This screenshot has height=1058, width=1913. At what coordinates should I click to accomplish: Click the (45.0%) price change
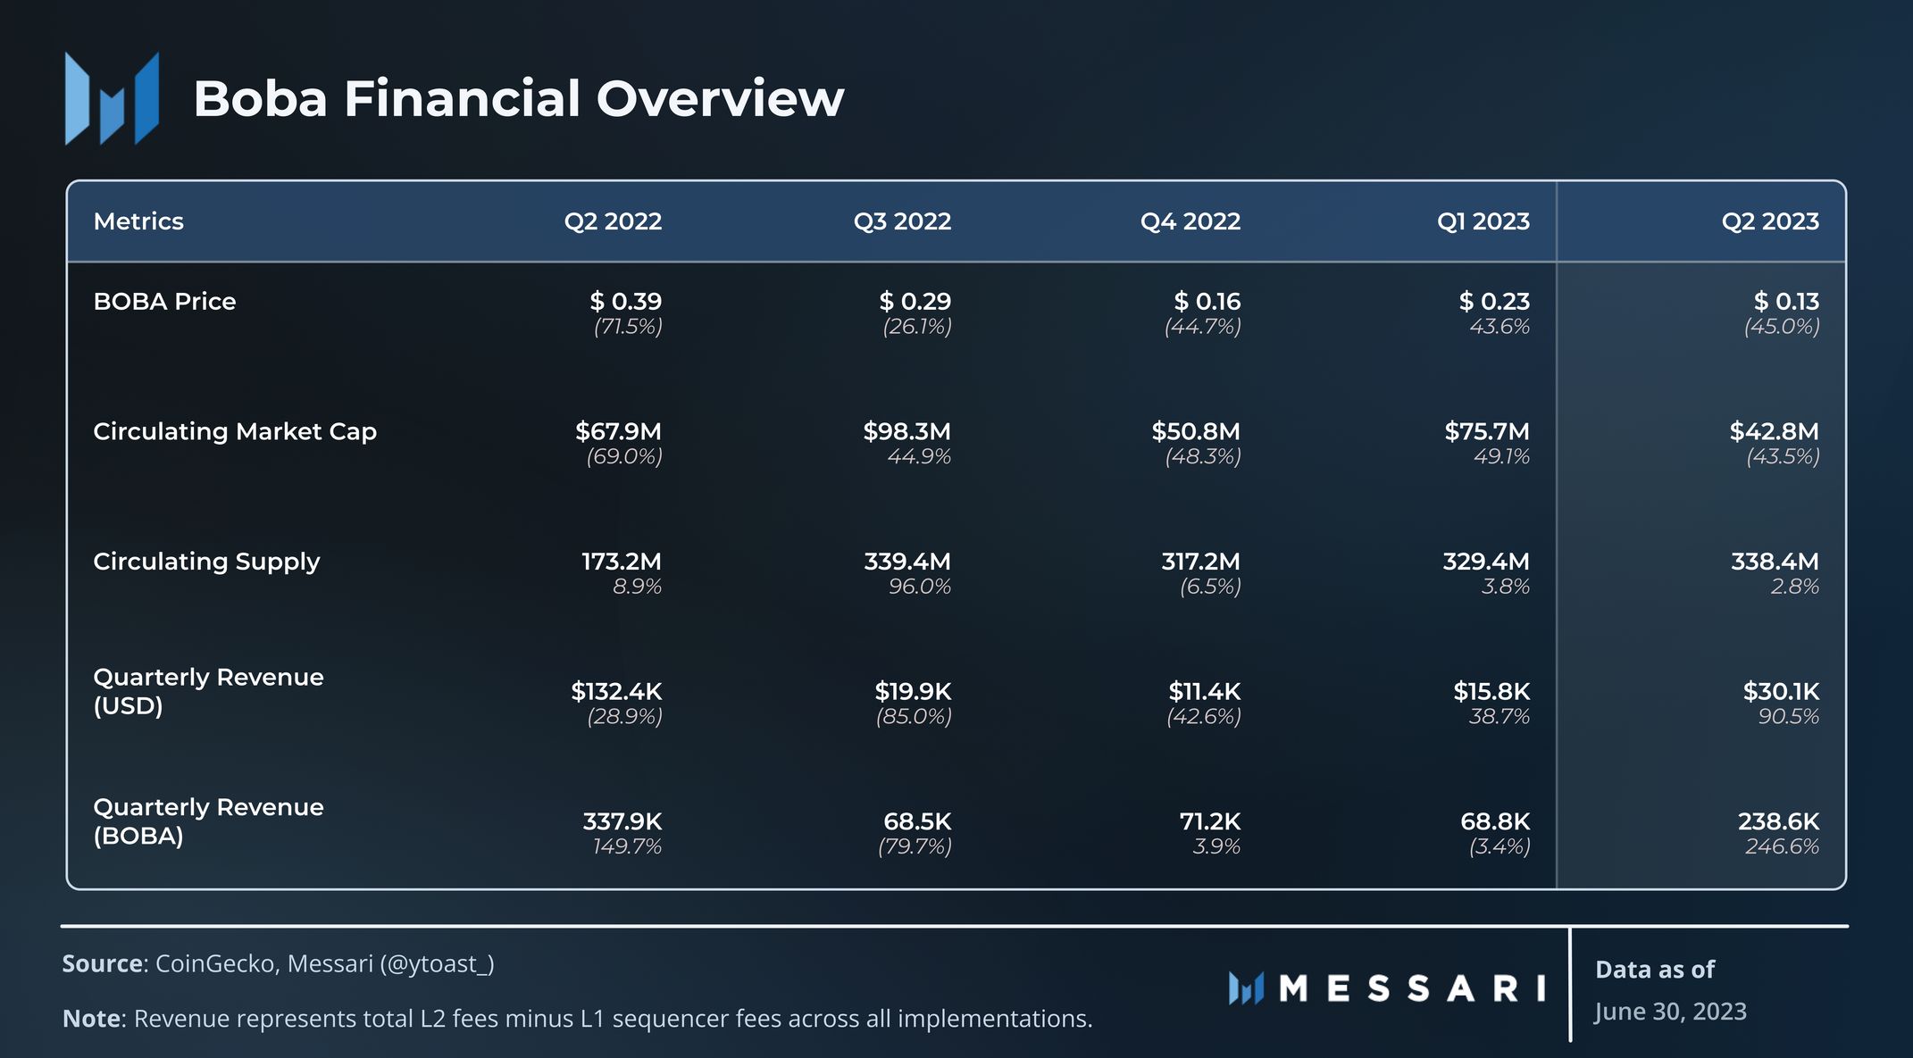[x=1782, y=327]
